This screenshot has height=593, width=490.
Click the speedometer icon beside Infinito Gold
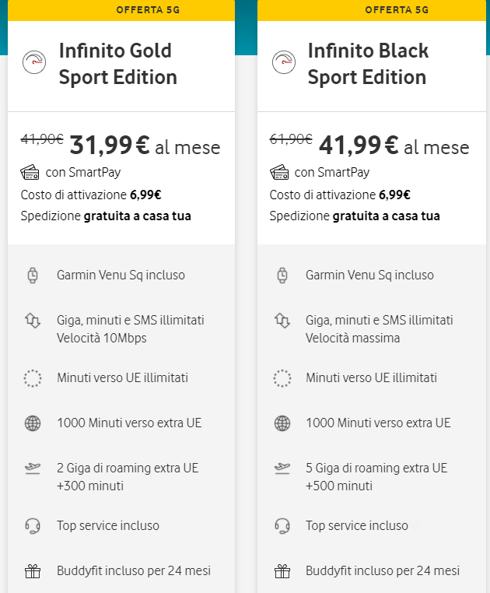click(x=33, y=63)
